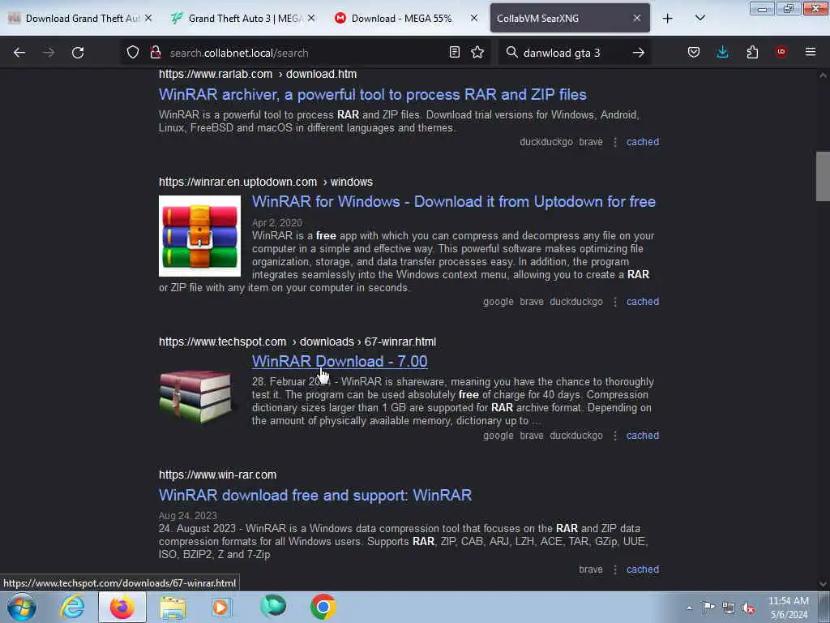The height and width of the screenshot is (623, 830).
Task: Open cached version of Uptodown result
Action: (643, 302)
